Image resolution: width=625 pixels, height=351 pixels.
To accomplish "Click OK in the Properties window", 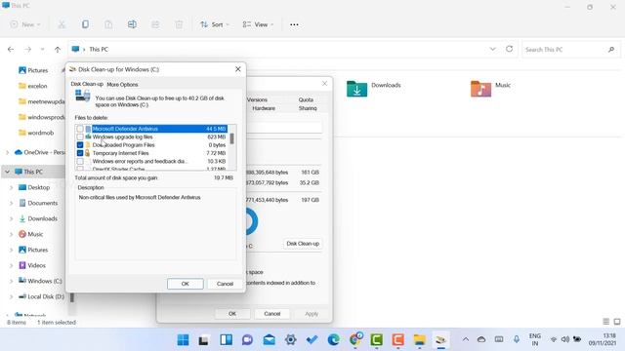I will click(232, 314).
